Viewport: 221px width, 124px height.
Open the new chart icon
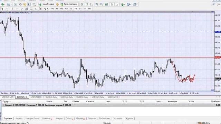2,4
